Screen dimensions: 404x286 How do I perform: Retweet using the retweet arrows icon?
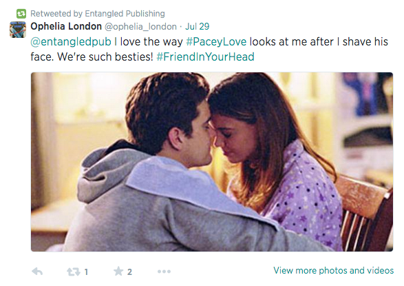(x=74, y=272)
